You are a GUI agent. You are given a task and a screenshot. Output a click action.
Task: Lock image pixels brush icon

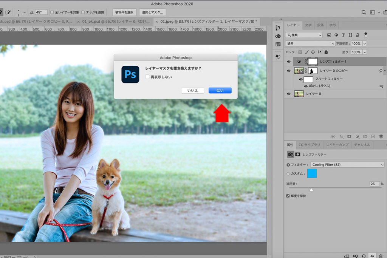tap(307, 52)
